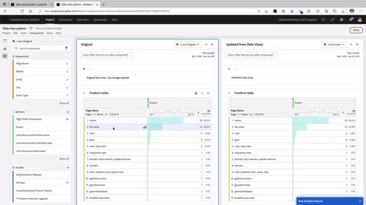Go to browser home button
The width and height of the screenshot is (366, 205).
pos(30,11)
